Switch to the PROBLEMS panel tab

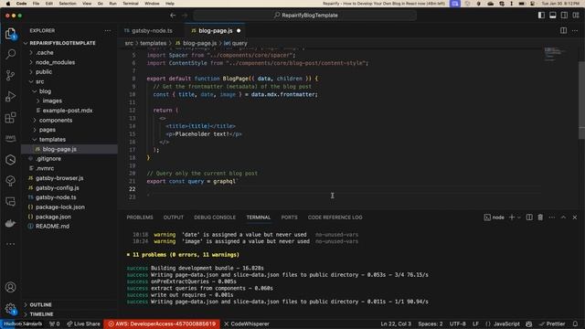point(140,218)
